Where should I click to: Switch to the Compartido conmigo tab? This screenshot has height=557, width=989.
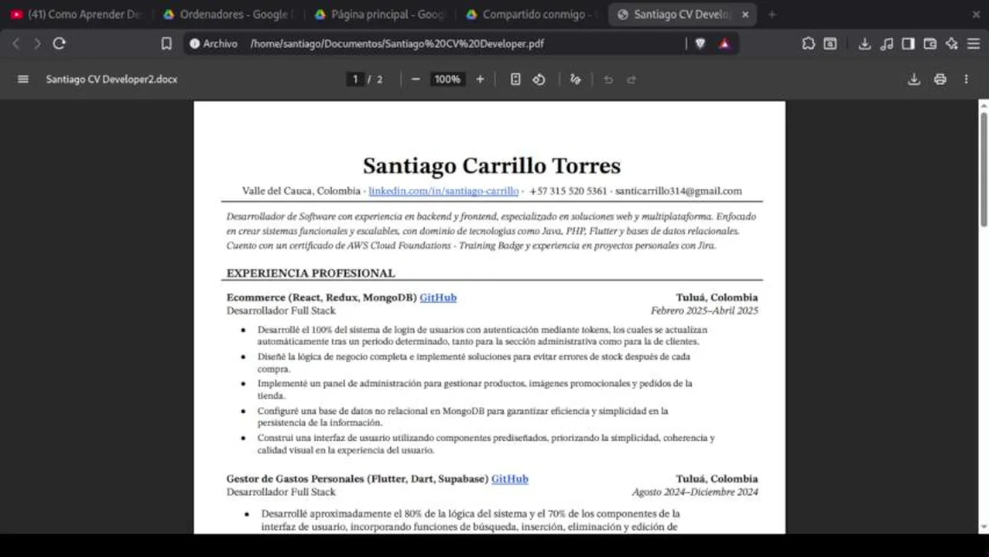click(x=530, y=15)
